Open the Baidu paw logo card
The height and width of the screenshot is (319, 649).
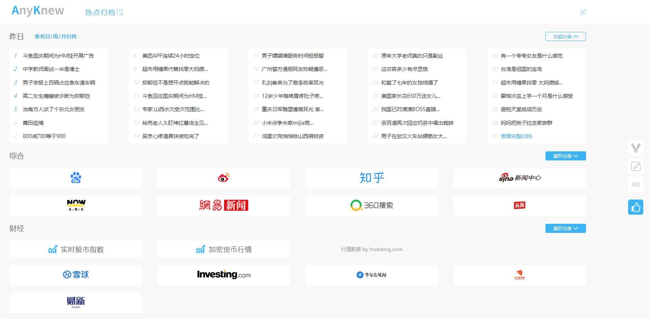76,178
